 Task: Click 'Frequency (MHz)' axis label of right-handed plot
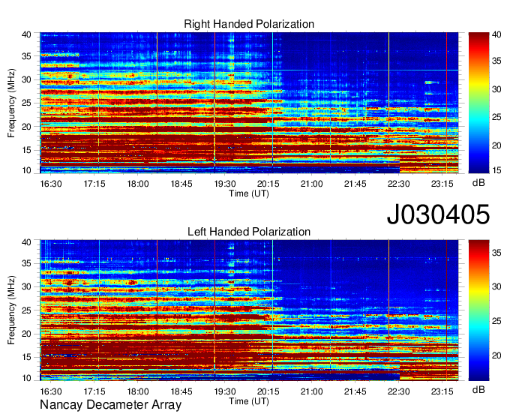coord(11,103)
